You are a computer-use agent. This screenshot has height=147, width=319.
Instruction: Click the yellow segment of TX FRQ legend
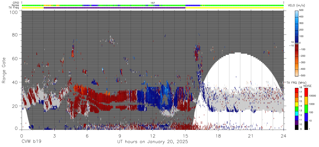coord(296,104)
